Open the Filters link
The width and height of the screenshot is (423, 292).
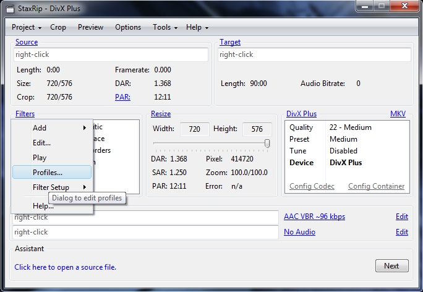25,114
